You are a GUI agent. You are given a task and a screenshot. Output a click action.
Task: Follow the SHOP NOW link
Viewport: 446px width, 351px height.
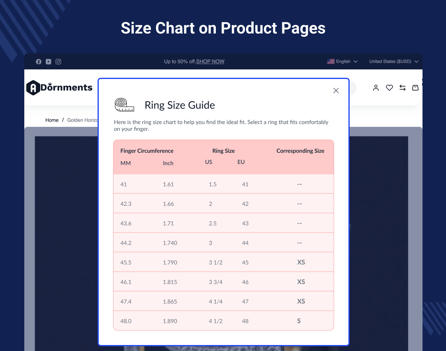point(210,61)
